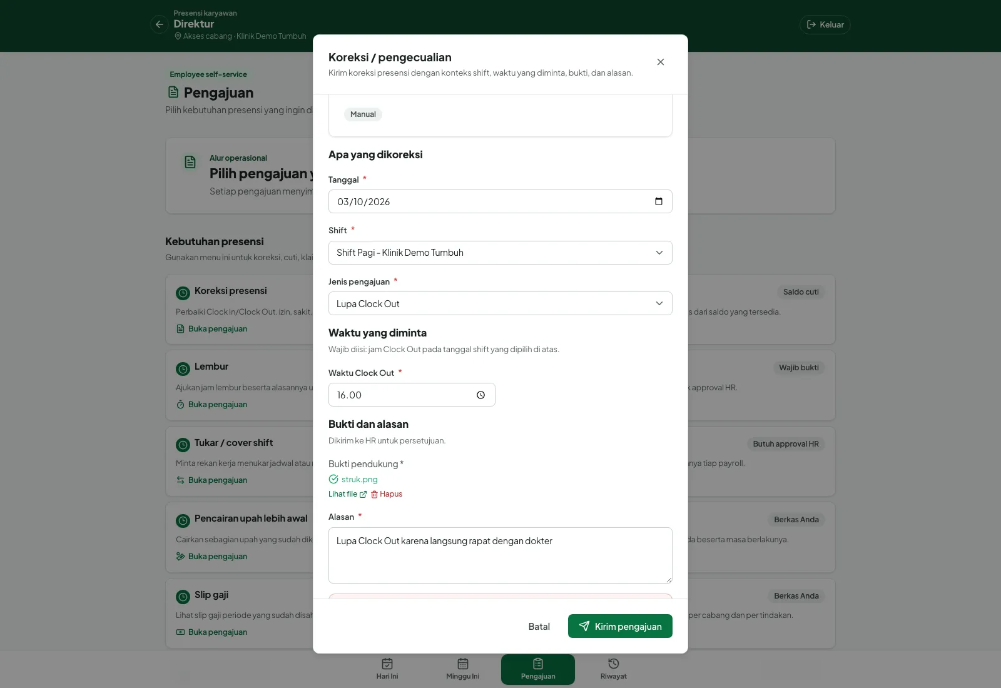
Task: Open the calendar picker in Tanggal field
Action: [x=658, y=201]
